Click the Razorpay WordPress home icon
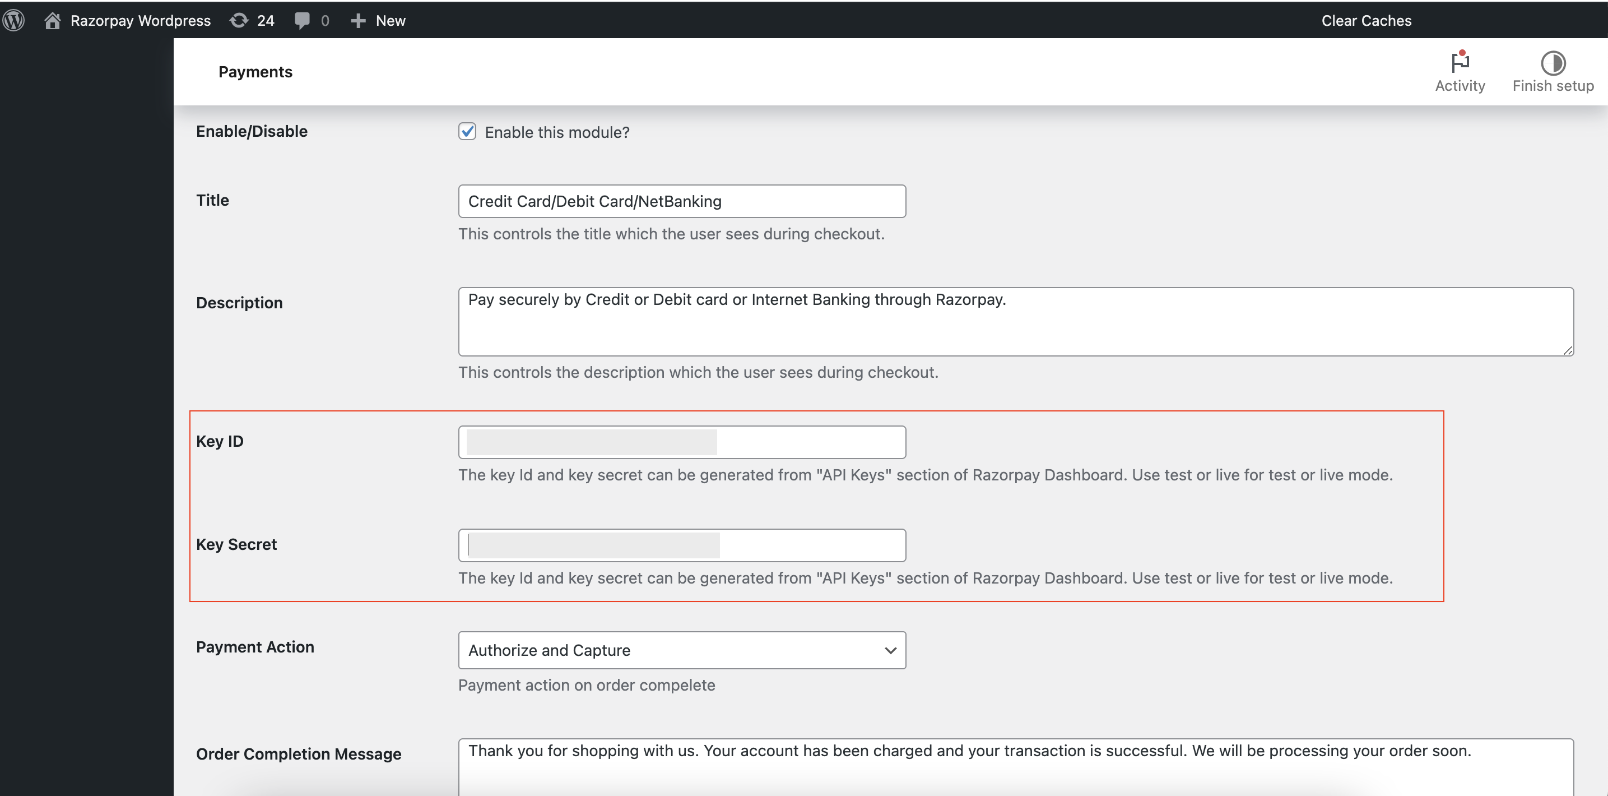Image resolution: width=1608 pixels, height=796 pixels. pyautogui.click(x=52, y=20)
